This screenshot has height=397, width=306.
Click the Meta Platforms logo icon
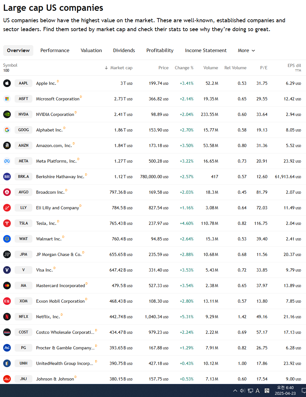tap(7, 161)
